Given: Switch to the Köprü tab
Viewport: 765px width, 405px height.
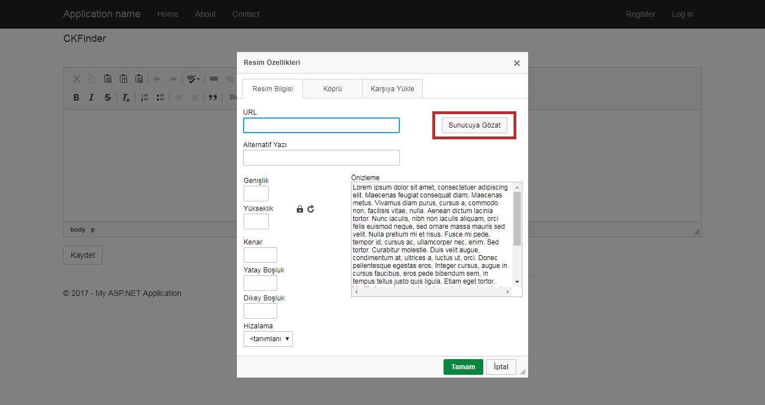Looking at the screenshot, I should [332, 88].
